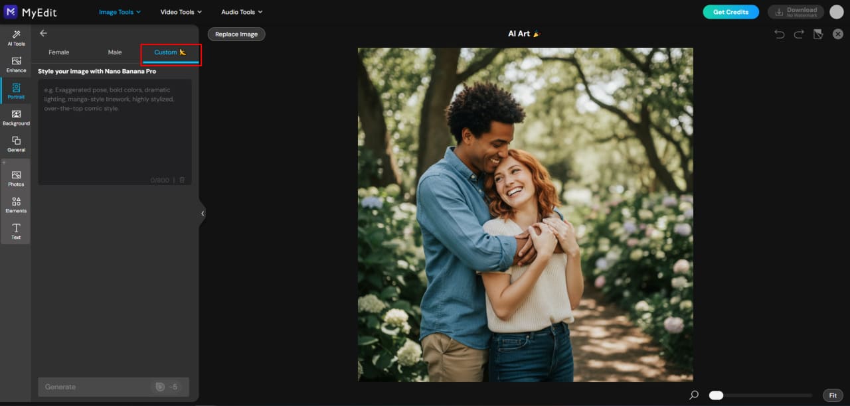Switch to the Male tab
Viewport: 850px width, 406px height.
point(115,52)
